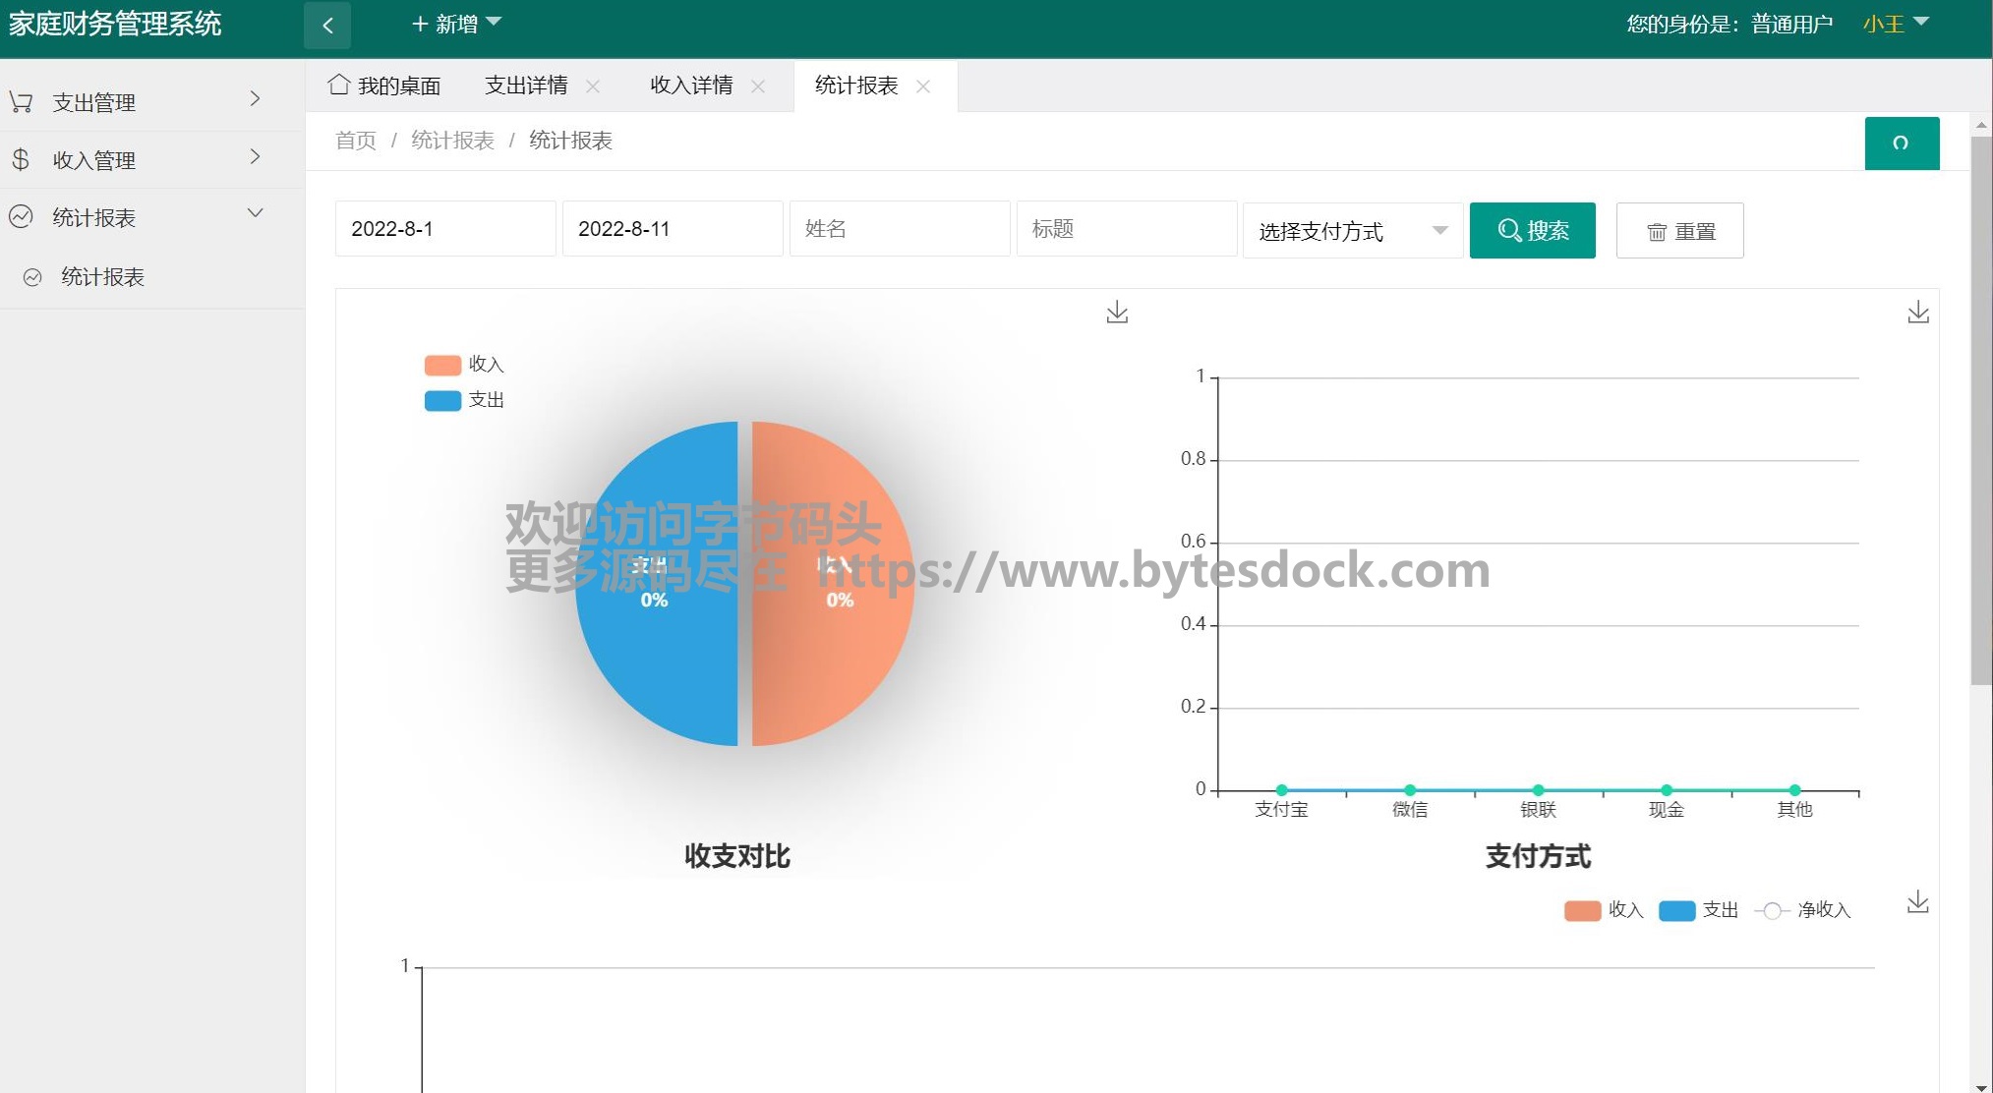Open the 选择支付方式 dropdown
This screenshot has width=1993, height=1093.
coord(1352,231)
